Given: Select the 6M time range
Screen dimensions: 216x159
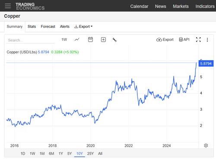Looking at the screenshot, I should [x=51, y=153].
